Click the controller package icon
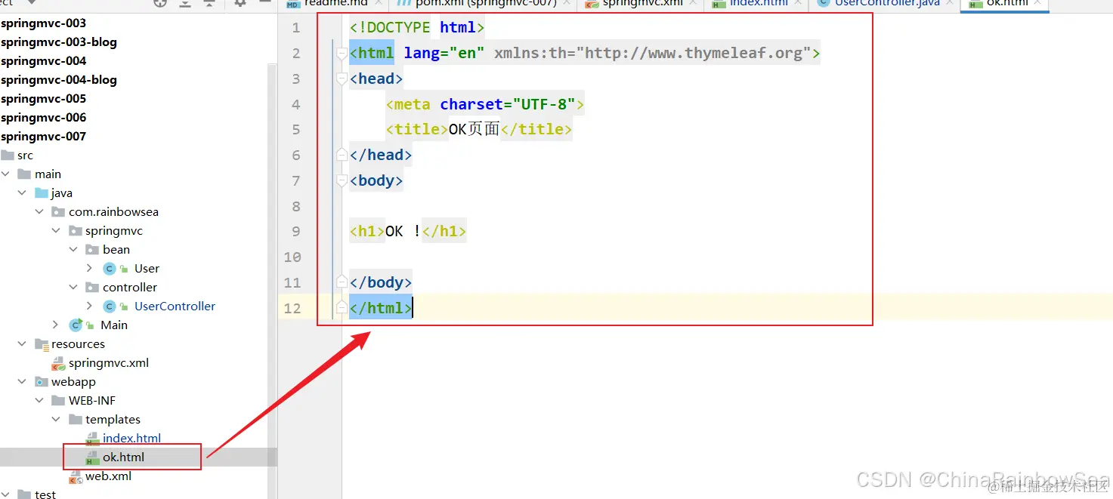This screenshot has width=1113, height=499. click(92, 288)
